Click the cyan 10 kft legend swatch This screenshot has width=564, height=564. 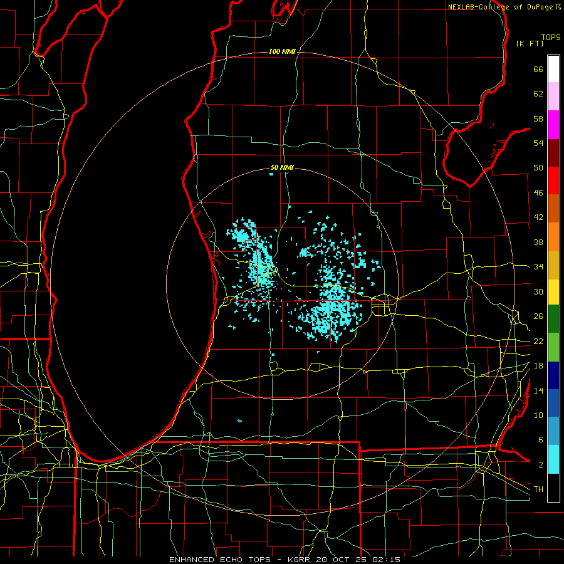coord(553,459)
